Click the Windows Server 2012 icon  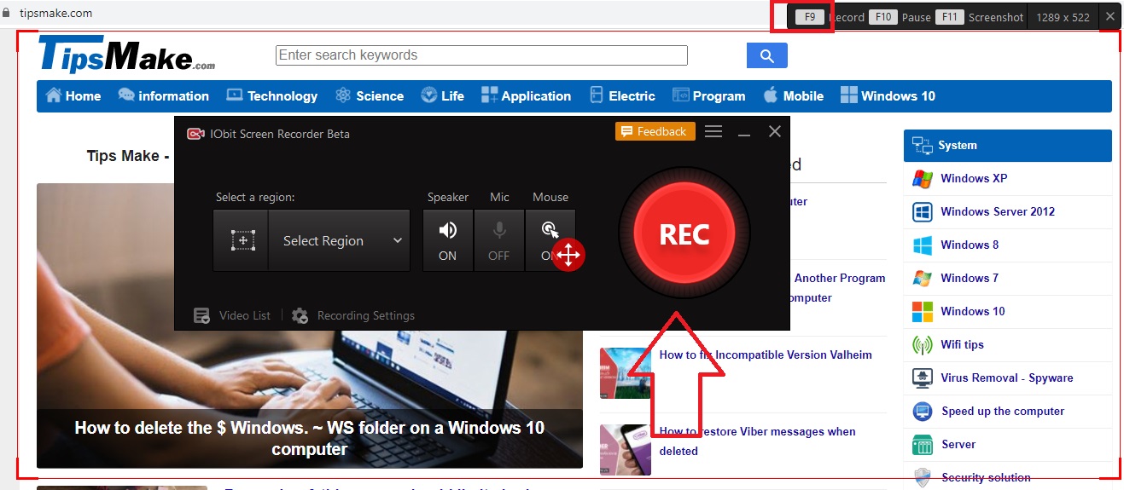click(922, 212)
